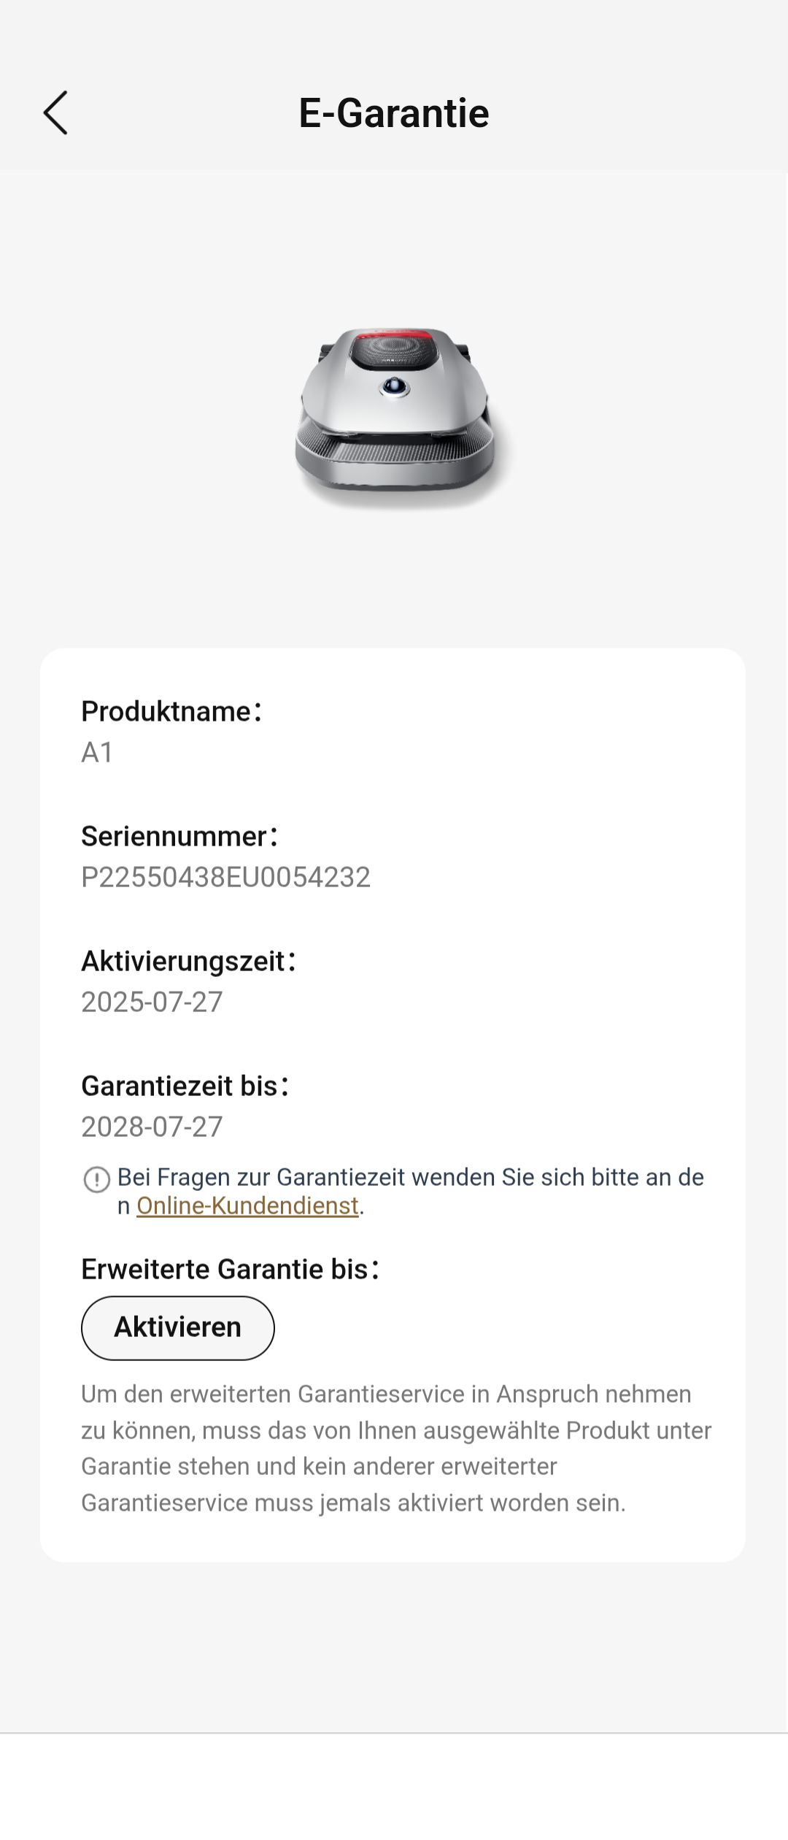Tap the info exclamation icon

tap(96, 1179)
